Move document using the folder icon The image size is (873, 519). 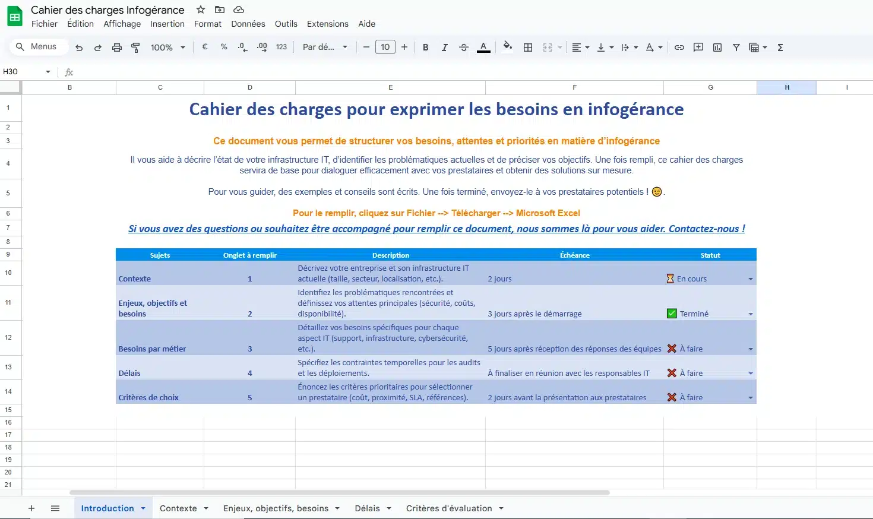[220, 10]
